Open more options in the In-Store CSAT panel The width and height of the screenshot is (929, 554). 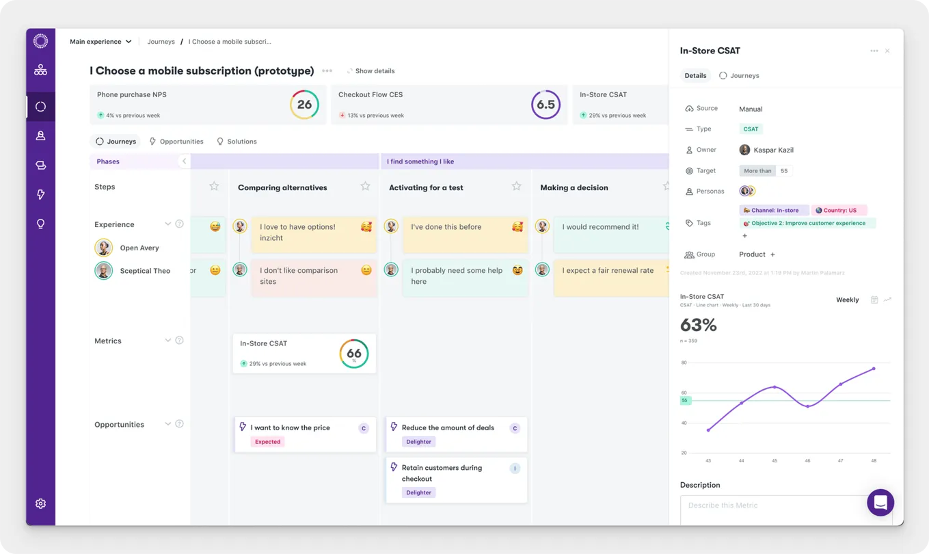pyautogui.click(x=874, y=51)
